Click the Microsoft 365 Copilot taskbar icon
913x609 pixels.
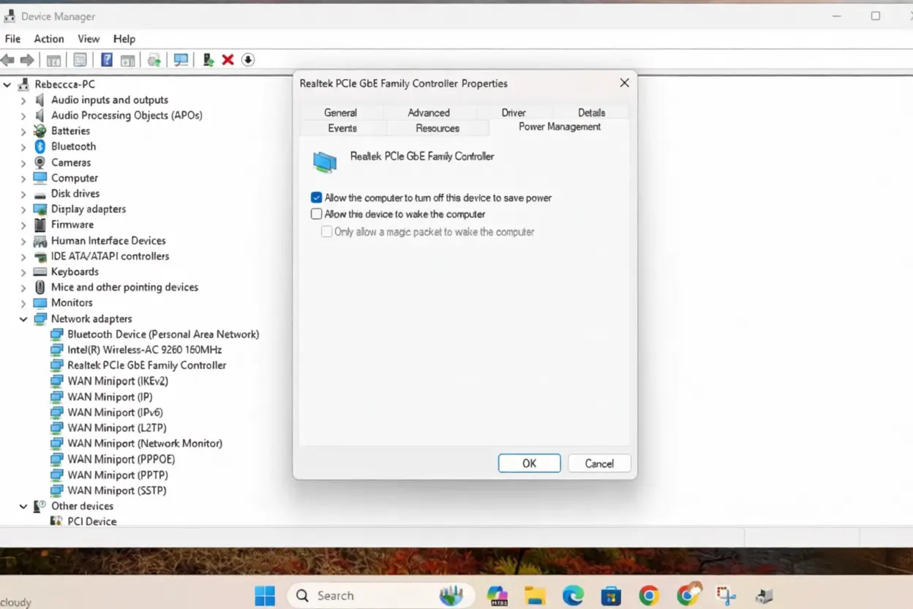click(497, 596)
